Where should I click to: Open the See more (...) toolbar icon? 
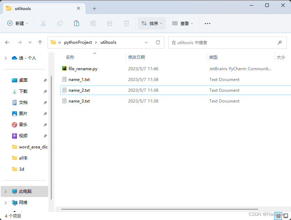coord(207,23)
